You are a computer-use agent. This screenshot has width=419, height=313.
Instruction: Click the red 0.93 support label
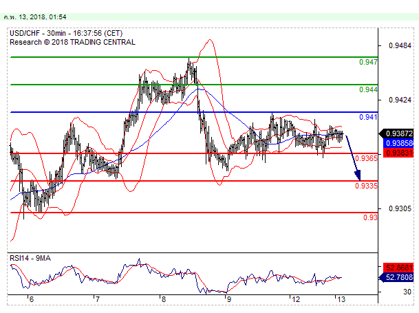click(370, 217)
